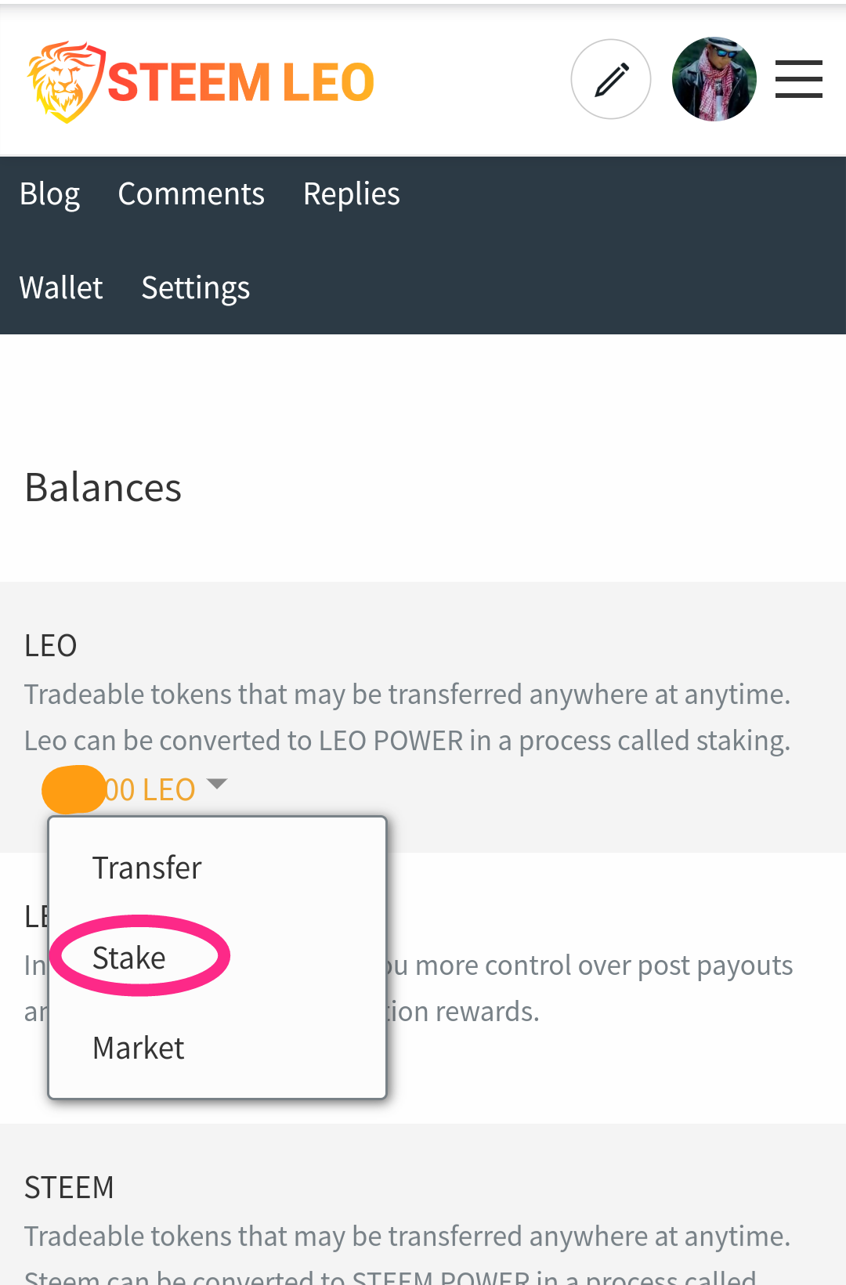The width and height of the screenshot is (846, 1285).
Task: Open the Settings tab
Action: (196, 288)
